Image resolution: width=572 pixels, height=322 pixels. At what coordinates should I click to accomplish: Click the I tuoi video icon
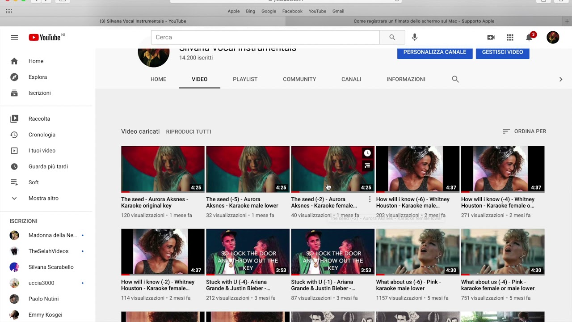click(x=14, y=151)
